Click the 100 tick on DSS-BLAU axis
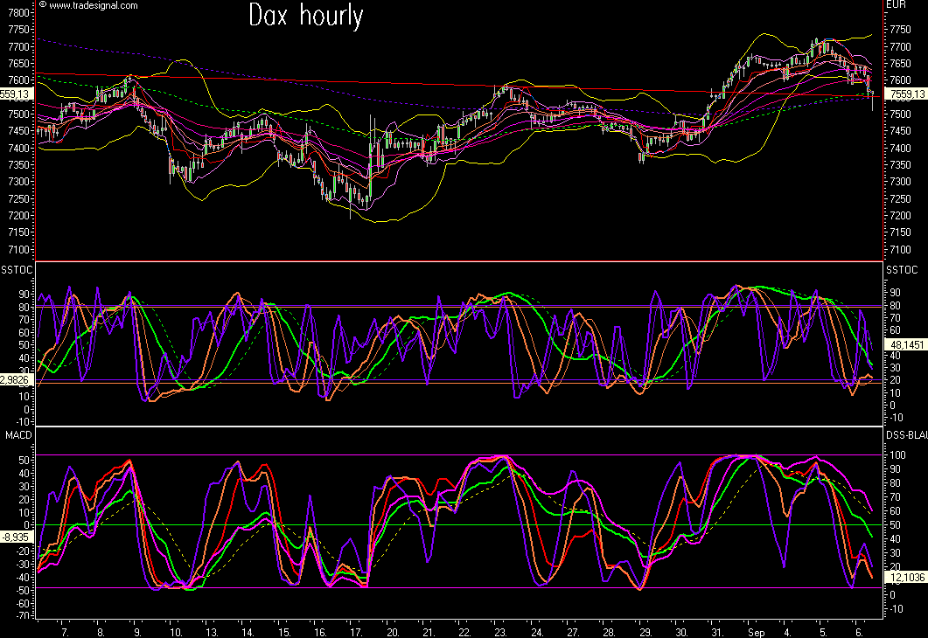Viewport: 928px width, 638px height. [897, 455]
